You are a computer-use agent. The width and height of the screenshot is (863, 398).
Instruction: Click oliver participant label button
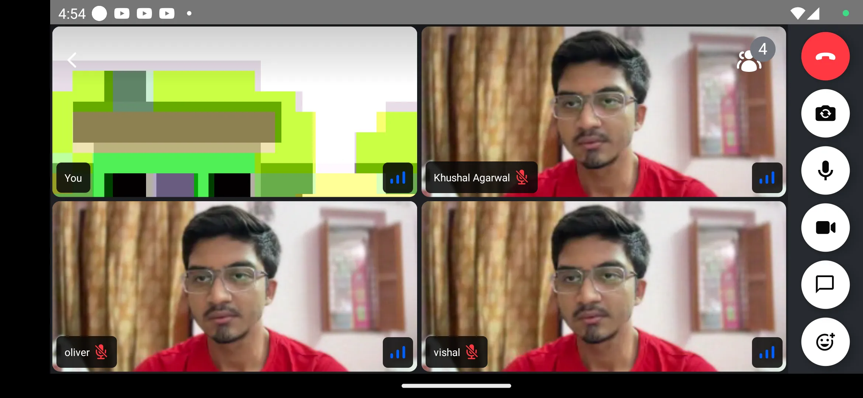(85, 352)
